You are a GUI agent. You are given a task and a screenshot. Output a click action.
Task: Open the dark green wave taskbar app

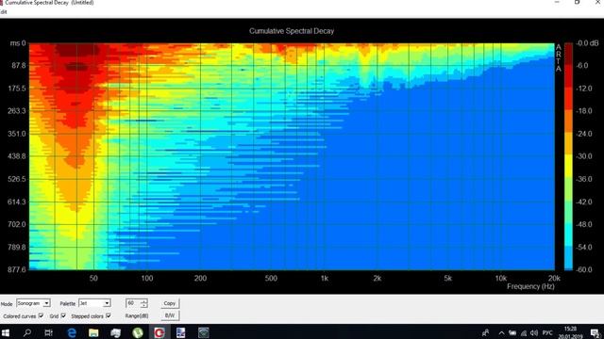point(204,332)
